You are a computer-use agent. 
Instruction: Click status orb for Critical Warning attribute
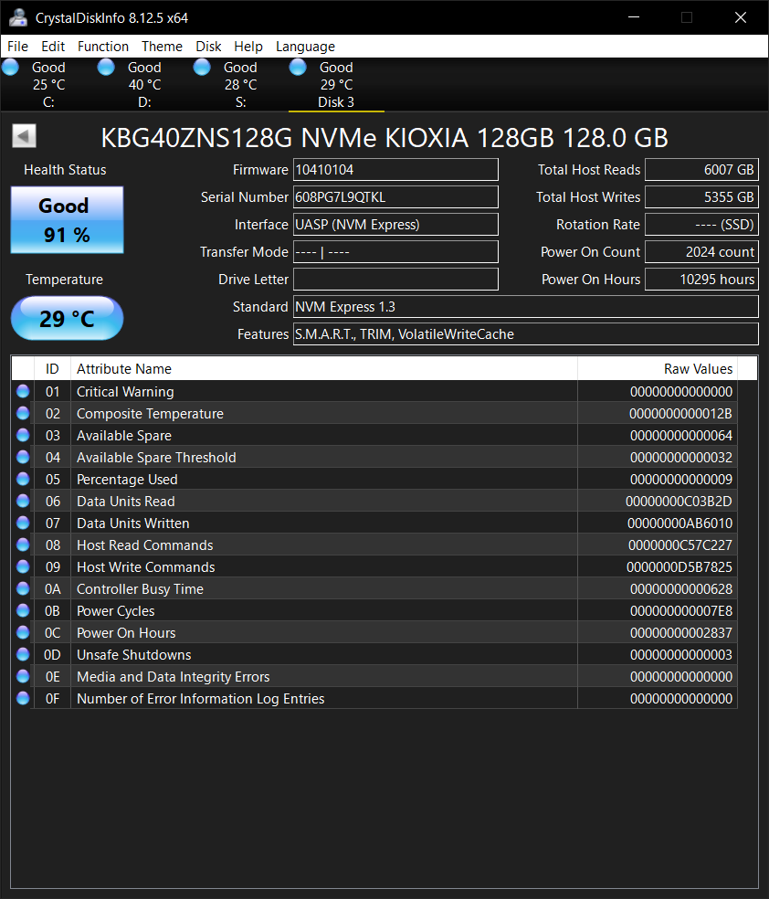point(23,392)
